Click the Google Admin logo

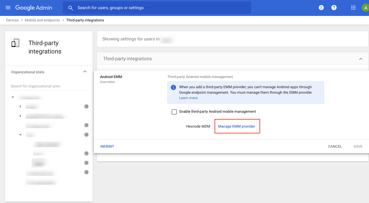click(x=34, y=8)
